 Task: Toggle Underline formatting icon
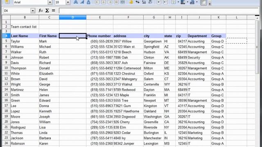tap(88, 2)
